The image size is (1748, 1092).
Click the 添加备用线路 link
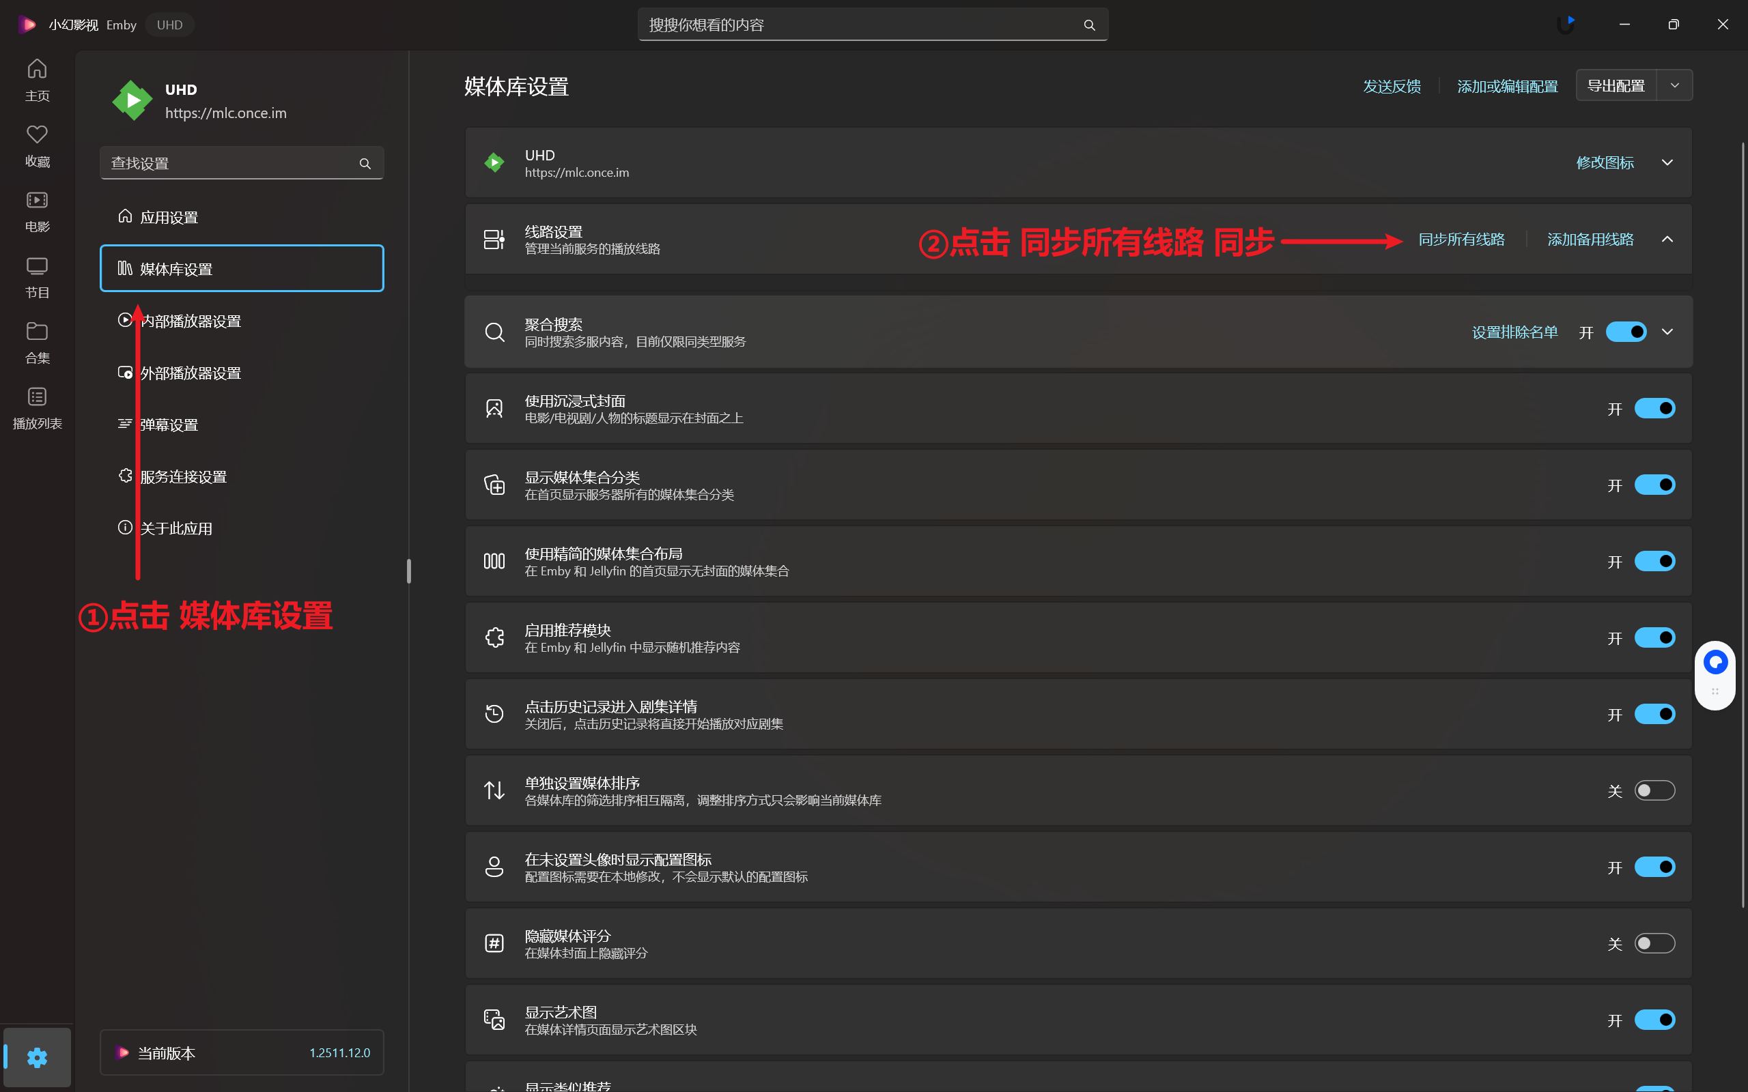coord(1590,239)
